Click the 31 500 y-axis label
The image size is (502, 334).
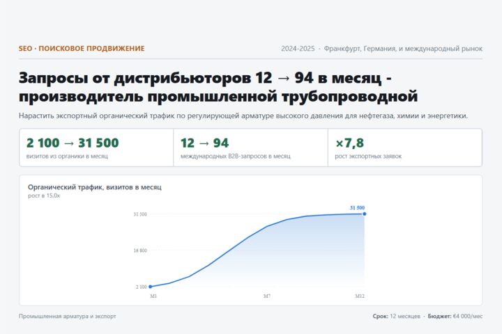tap(140, 214)
